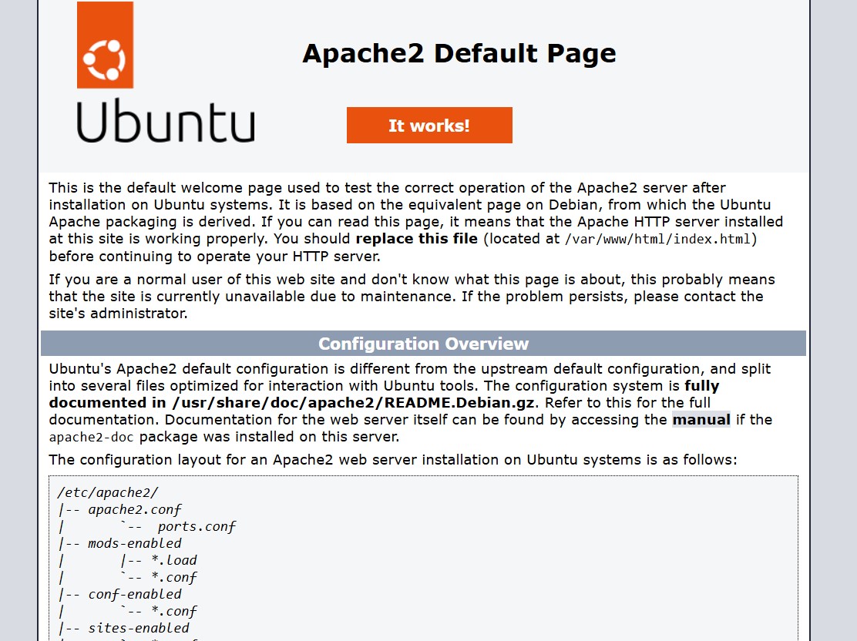Viewport: 857px width, 641px height.
Task: Click the mods-enabled directory entry
Action: tap(135, 544)
